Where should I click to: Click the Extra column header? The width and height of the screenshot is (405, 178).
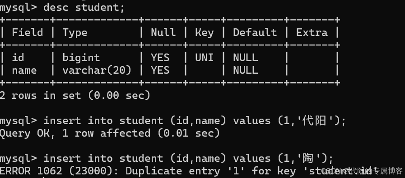pyautogui.click(x=312, y=32)
